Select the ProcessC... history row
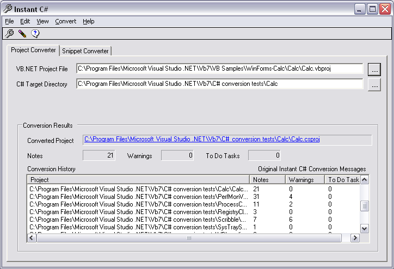Screen dimensions: 394x269 (194, 204)
